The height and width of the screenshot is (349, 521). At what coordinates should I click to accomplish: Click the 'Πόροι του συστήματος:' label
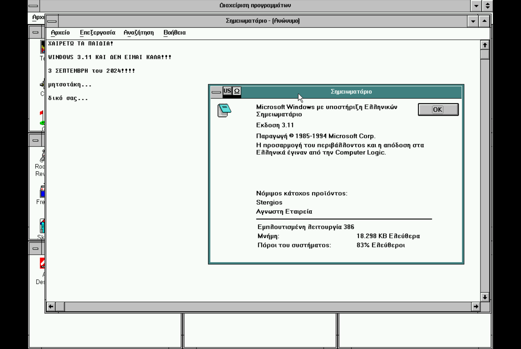[294, 245]
